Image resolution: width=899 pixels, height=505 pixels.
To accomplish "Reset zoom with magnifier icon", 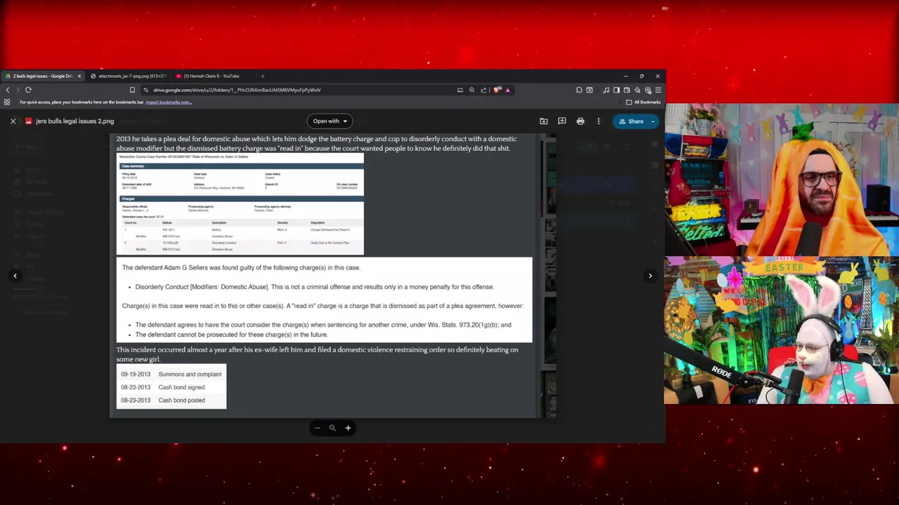I will tap(332, 428).
